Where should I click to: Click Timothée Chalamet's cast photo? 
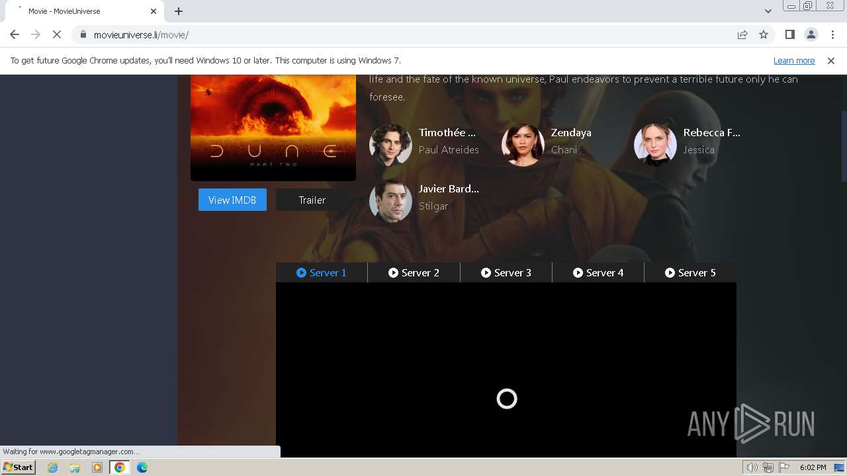tap(390, 145)
